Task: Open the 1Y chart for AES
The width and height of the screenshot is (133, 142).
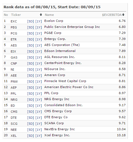Action: point(39,45)
